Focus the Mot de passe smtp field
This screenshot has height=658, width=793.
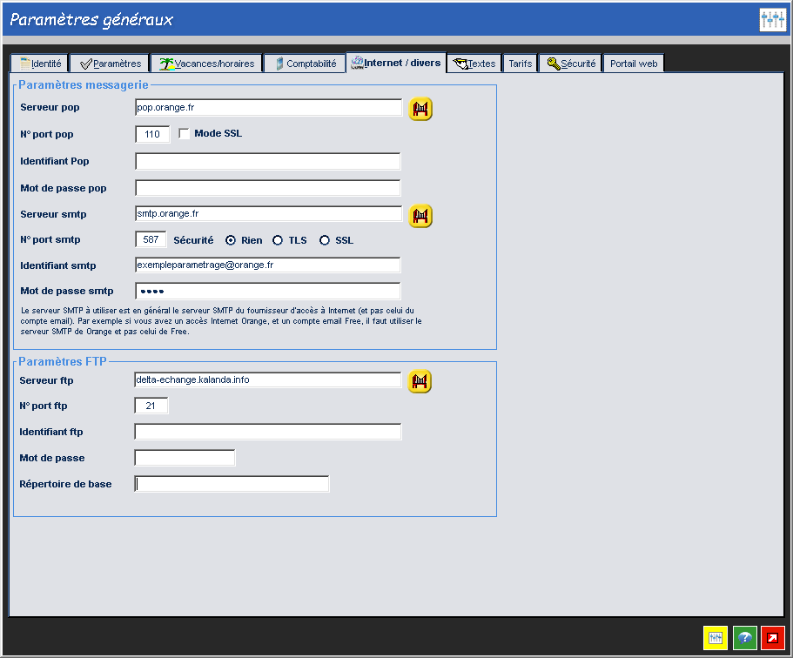(x=268, y=291)
